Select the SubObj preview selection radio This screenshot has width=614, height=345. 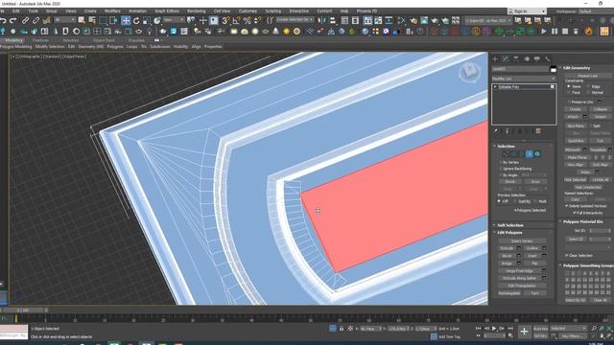point(515,201)
